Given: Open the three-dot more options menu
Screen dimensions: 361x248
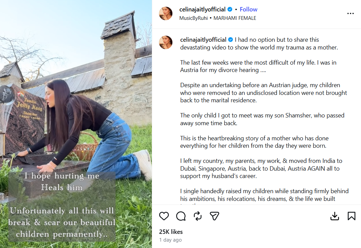Looking at the screenshot, I should click(x=351, y=13).
